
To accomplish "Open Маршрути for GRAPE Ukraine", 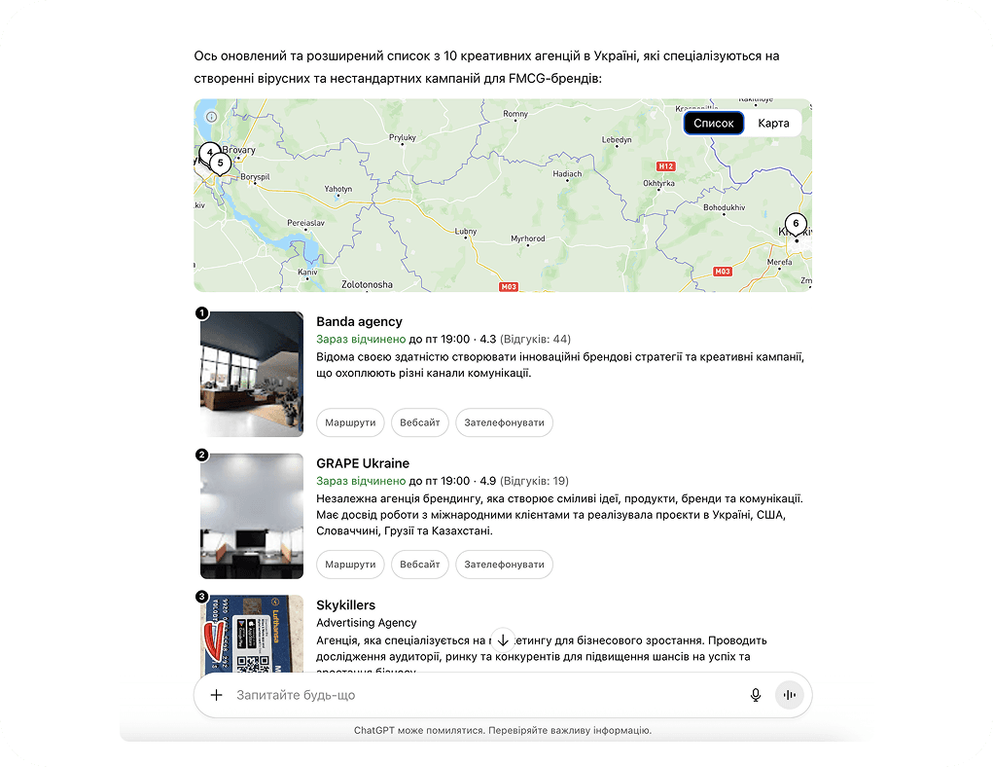I will pos(350,565).
